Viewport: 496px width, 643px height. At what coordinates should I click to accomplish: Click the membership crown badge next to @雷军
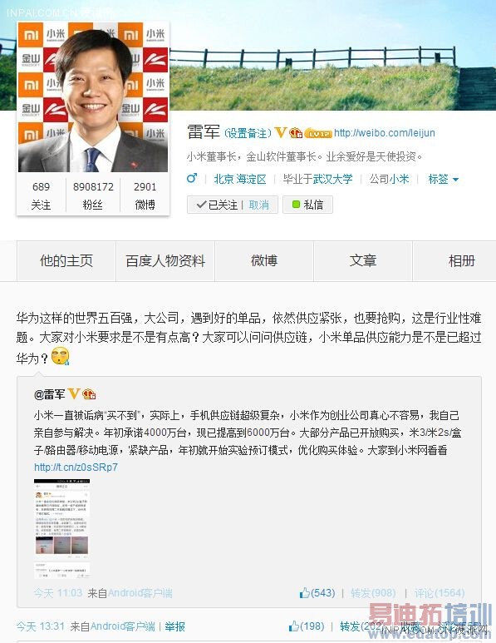point(89,394)
